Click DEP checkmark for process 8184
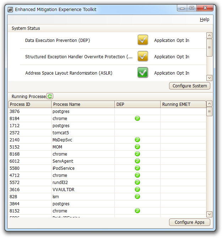 tap(137, 118)
